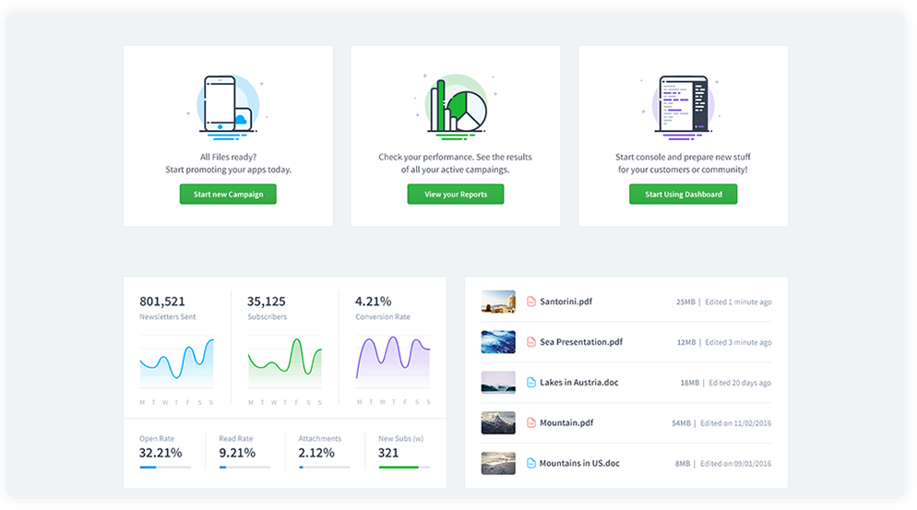Click 'Edited on 09/01/2016' text
This screenshot has height=510, width=917.
[x=735, y=464]
